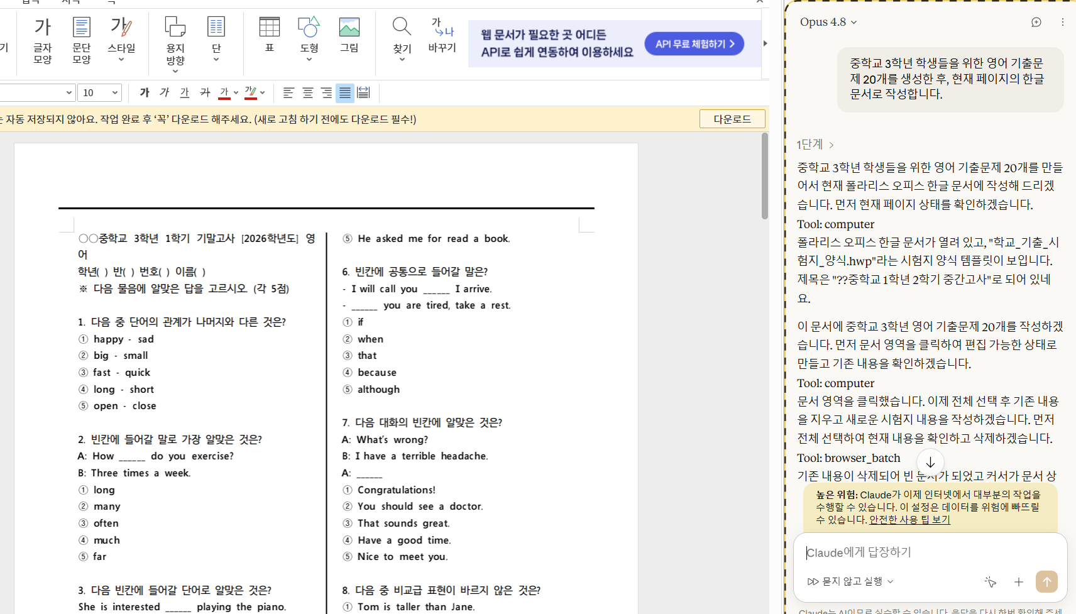Expand the highlight color dropdown arrow
Screen dimensions: 1076x614
[262, 92]
